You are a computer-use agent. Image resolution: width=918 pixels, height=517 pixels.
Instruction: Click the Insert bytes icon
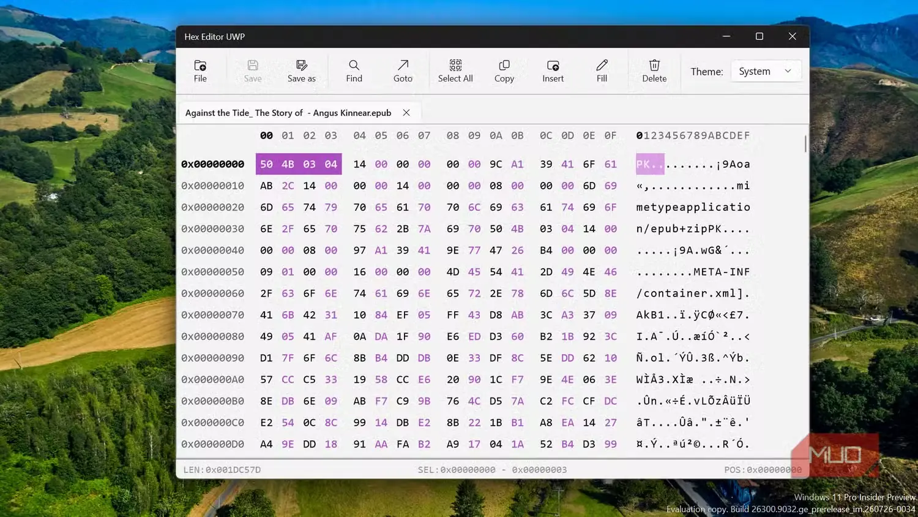pyautogui.click(x=553, y=71)
